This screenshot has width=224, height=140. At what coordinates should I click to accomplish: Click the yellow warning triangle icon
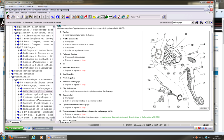pyautogui.click(x=94, y=17)
